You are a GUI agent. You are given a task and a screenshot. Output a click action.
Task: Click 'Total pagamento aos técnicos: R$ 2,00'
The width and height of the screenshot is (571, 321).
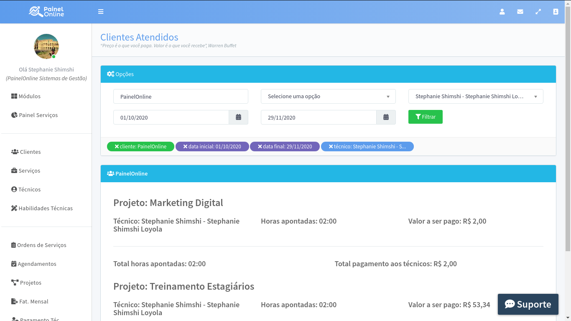(x=395, y=264)
